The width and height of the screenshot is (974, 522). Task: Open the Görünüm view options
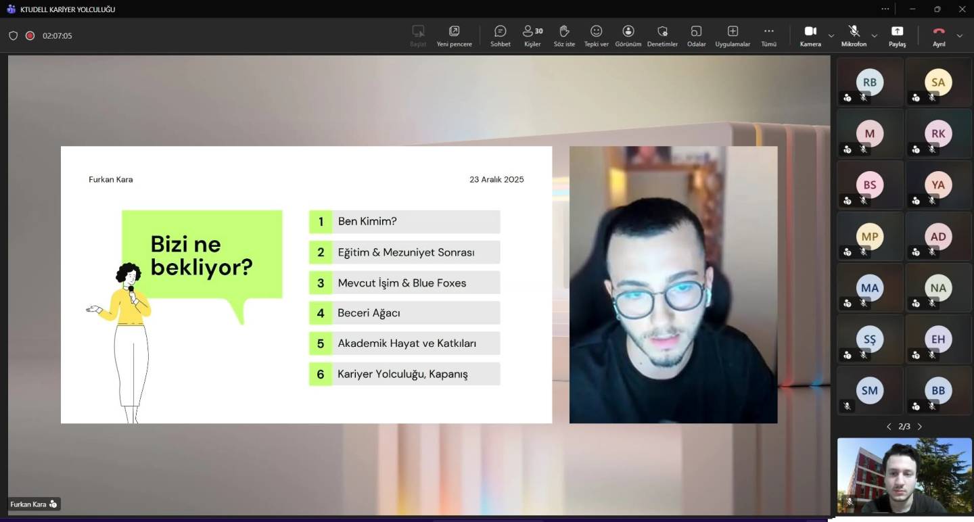coord(628,36)
